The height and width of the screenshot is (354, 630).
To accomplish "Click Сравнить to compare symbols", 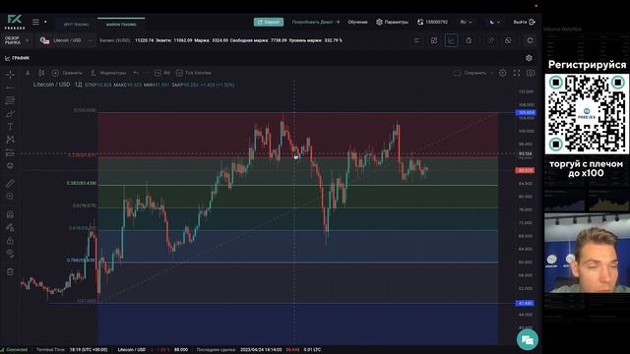I will point(67,73).
